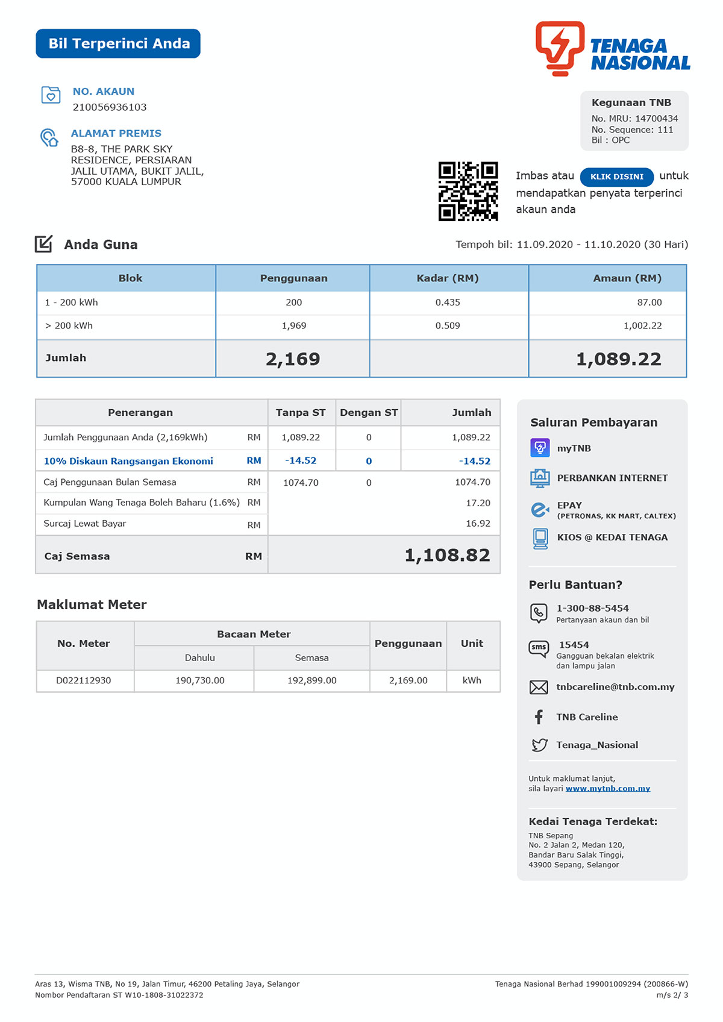Click the No. Akaun folder icon
Screen dimensions: 723x1022
click(x=51, y=95)
